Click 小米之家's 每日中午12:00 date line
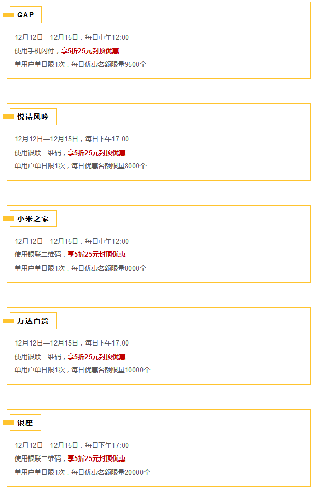 point(107,241)
